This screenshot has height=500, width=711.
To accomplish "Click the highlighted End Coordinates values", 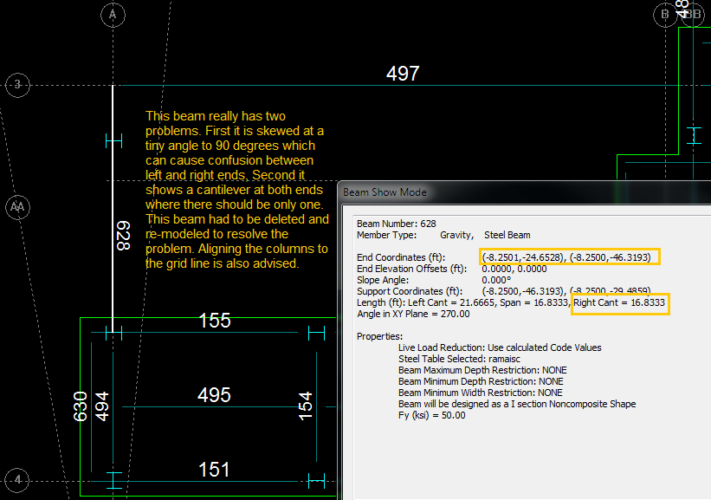I will (x=571, y=256).
